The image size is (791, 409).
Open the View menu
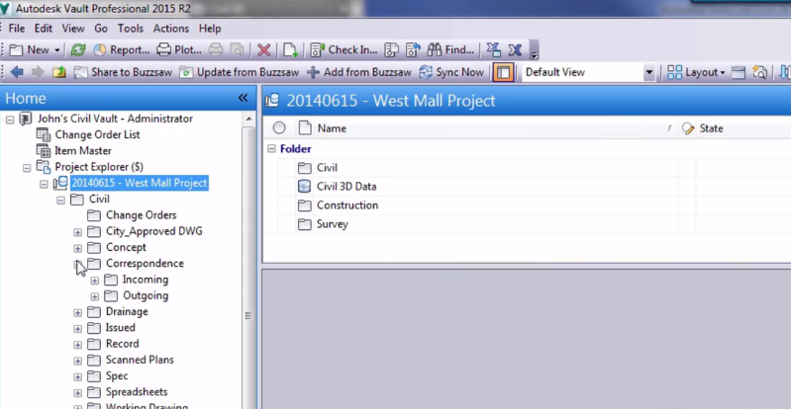(x=73, y=29)
